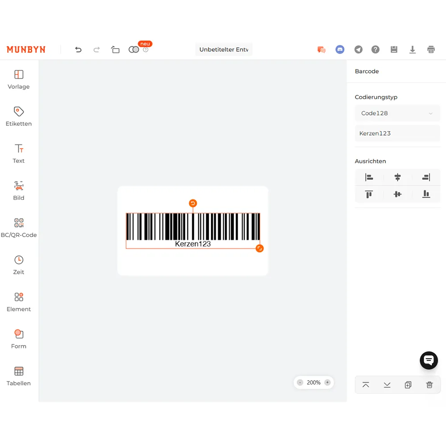Print the label with the printer icon
The image size is (446, 446).
point(431,50)
